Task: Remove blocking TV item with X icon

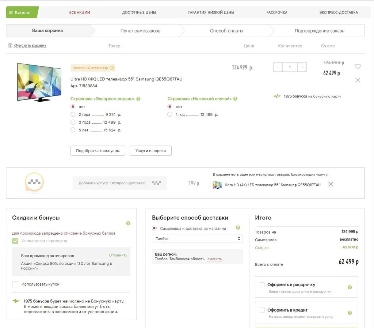Action: click(331, 184)
